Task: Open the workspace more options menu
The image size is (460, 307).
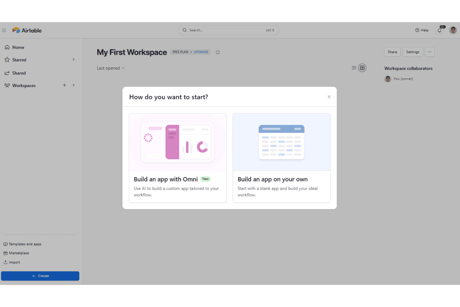Action: 430,52
